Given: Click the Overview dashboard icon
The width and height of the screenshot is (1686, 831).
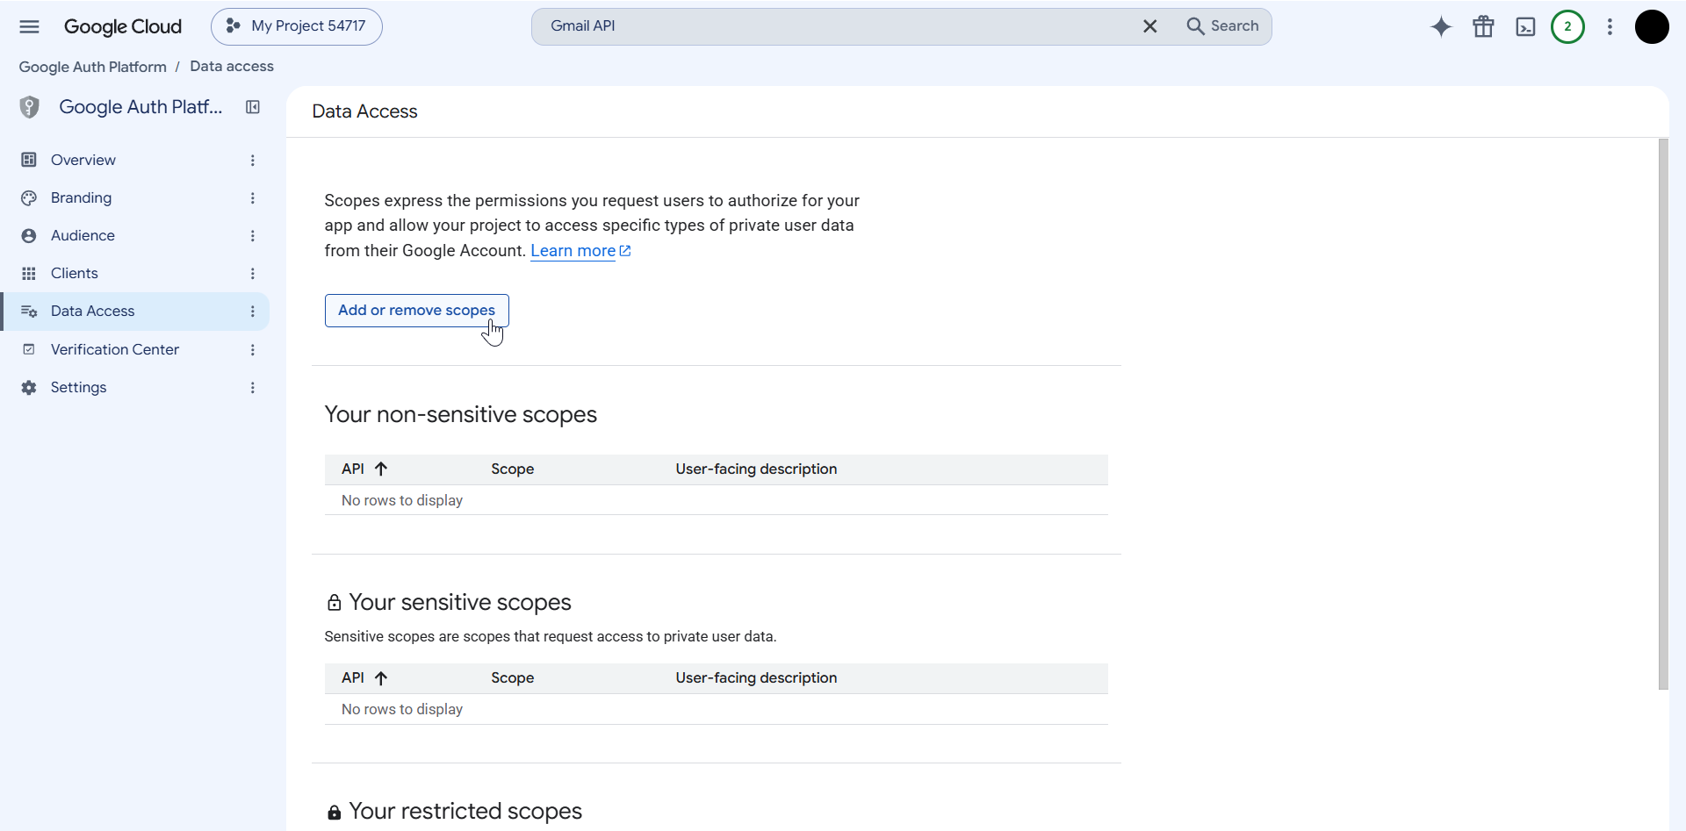Looking at the screenshot, I should coord(29,160).
